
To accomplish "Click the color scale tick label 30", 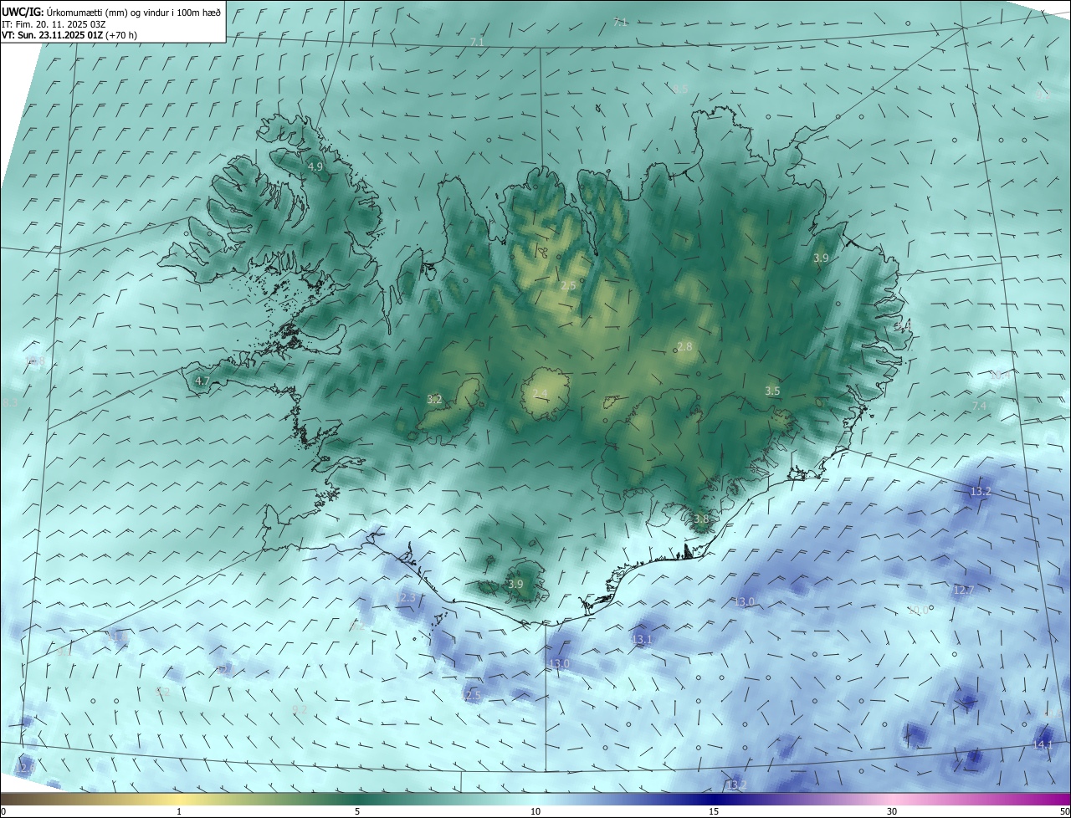I will [x=892, y=811].
